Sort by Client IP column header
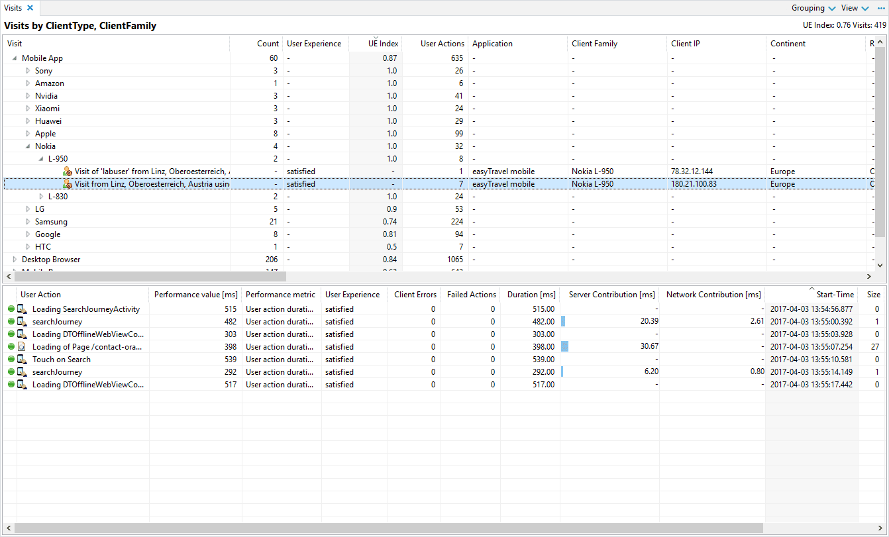This screenshot has width=889, height=537. 716,44
